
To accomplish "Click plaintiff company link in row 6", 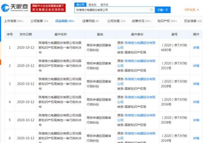I will click(x=136, y=136).
